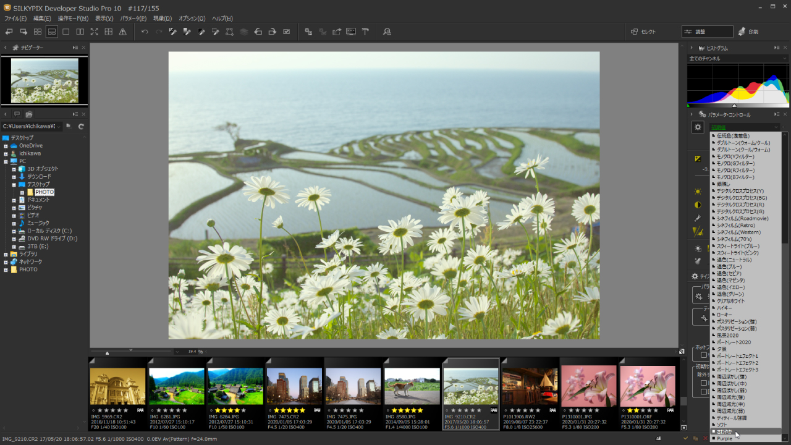Viewport: 791px width, 445px height.
Task: Switch to side-by-side compare view
Action: pyautogui.click(x=80, y=32)
